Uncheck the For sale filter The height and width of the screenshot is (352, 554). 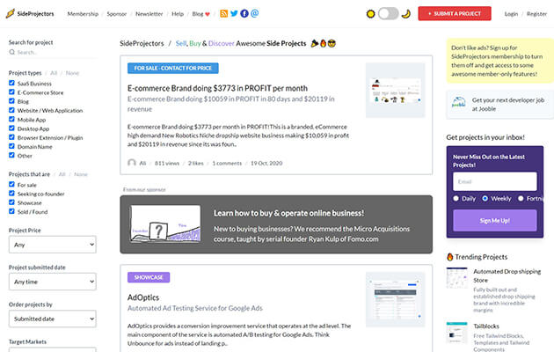pyautogui.click(x=11, y=185)
